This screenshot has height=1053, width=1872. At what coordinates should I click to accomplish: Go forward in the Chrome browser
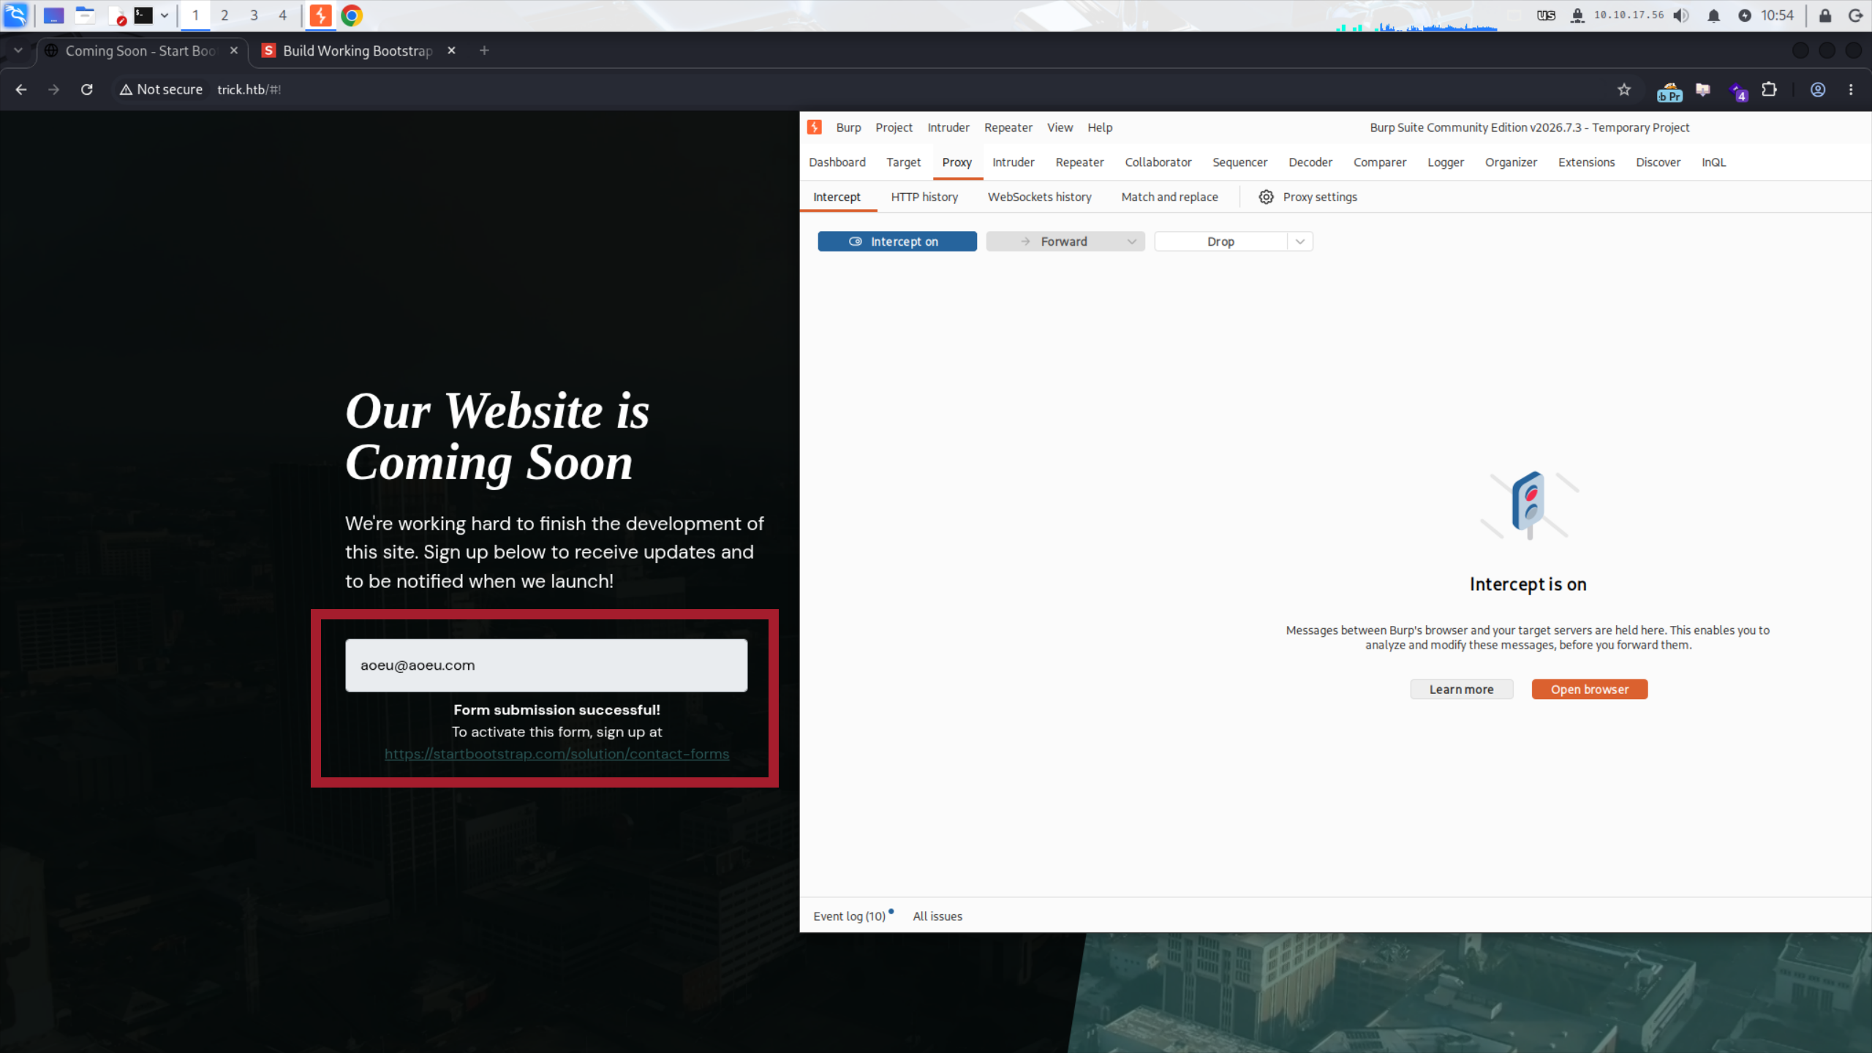coord(53,89)
